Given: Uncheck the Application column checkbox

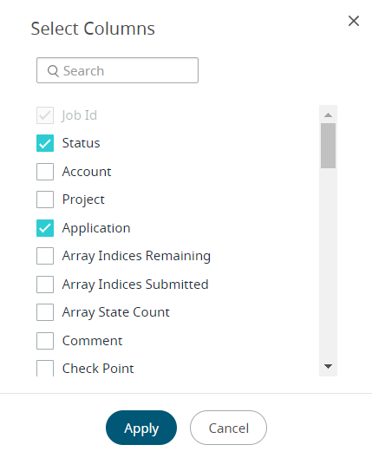Looking at the screenshot, I should (x=45, y=228).
